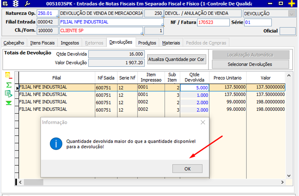Open the Materiais tab
The width and height of the screenshot is (299, 196).
coord(171,43)
